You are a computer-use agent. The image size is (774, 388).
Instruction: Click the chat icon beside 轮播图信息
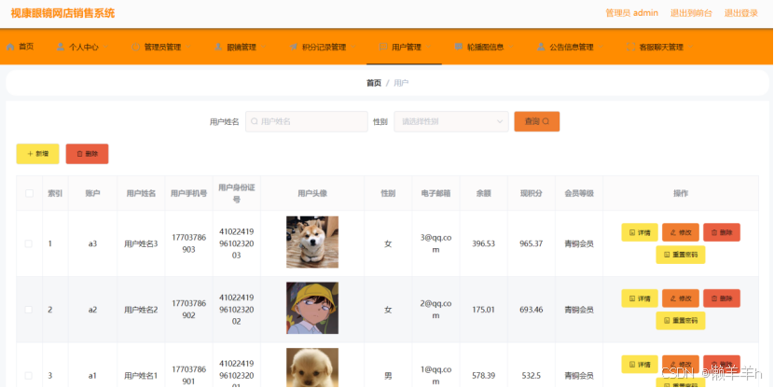coord(459,47)
